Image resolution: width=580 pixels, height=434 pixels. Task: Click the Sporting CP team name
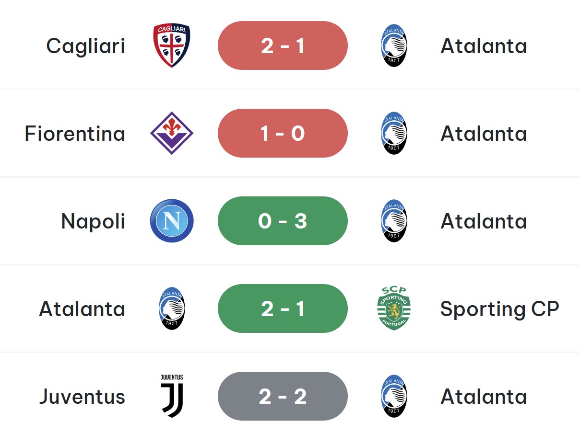[x=499, y=309]
